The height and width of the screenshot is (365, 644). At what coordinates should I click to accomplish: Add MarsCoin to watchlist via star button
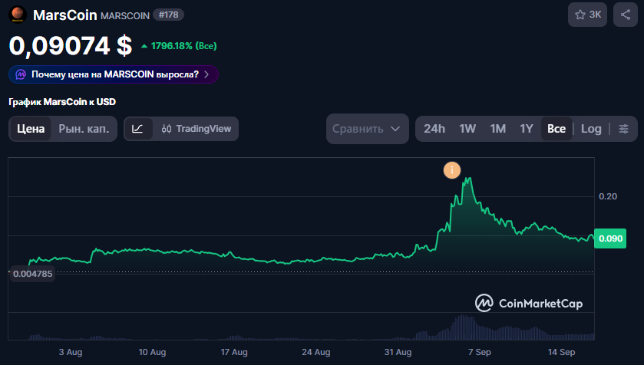pos(587,15)
